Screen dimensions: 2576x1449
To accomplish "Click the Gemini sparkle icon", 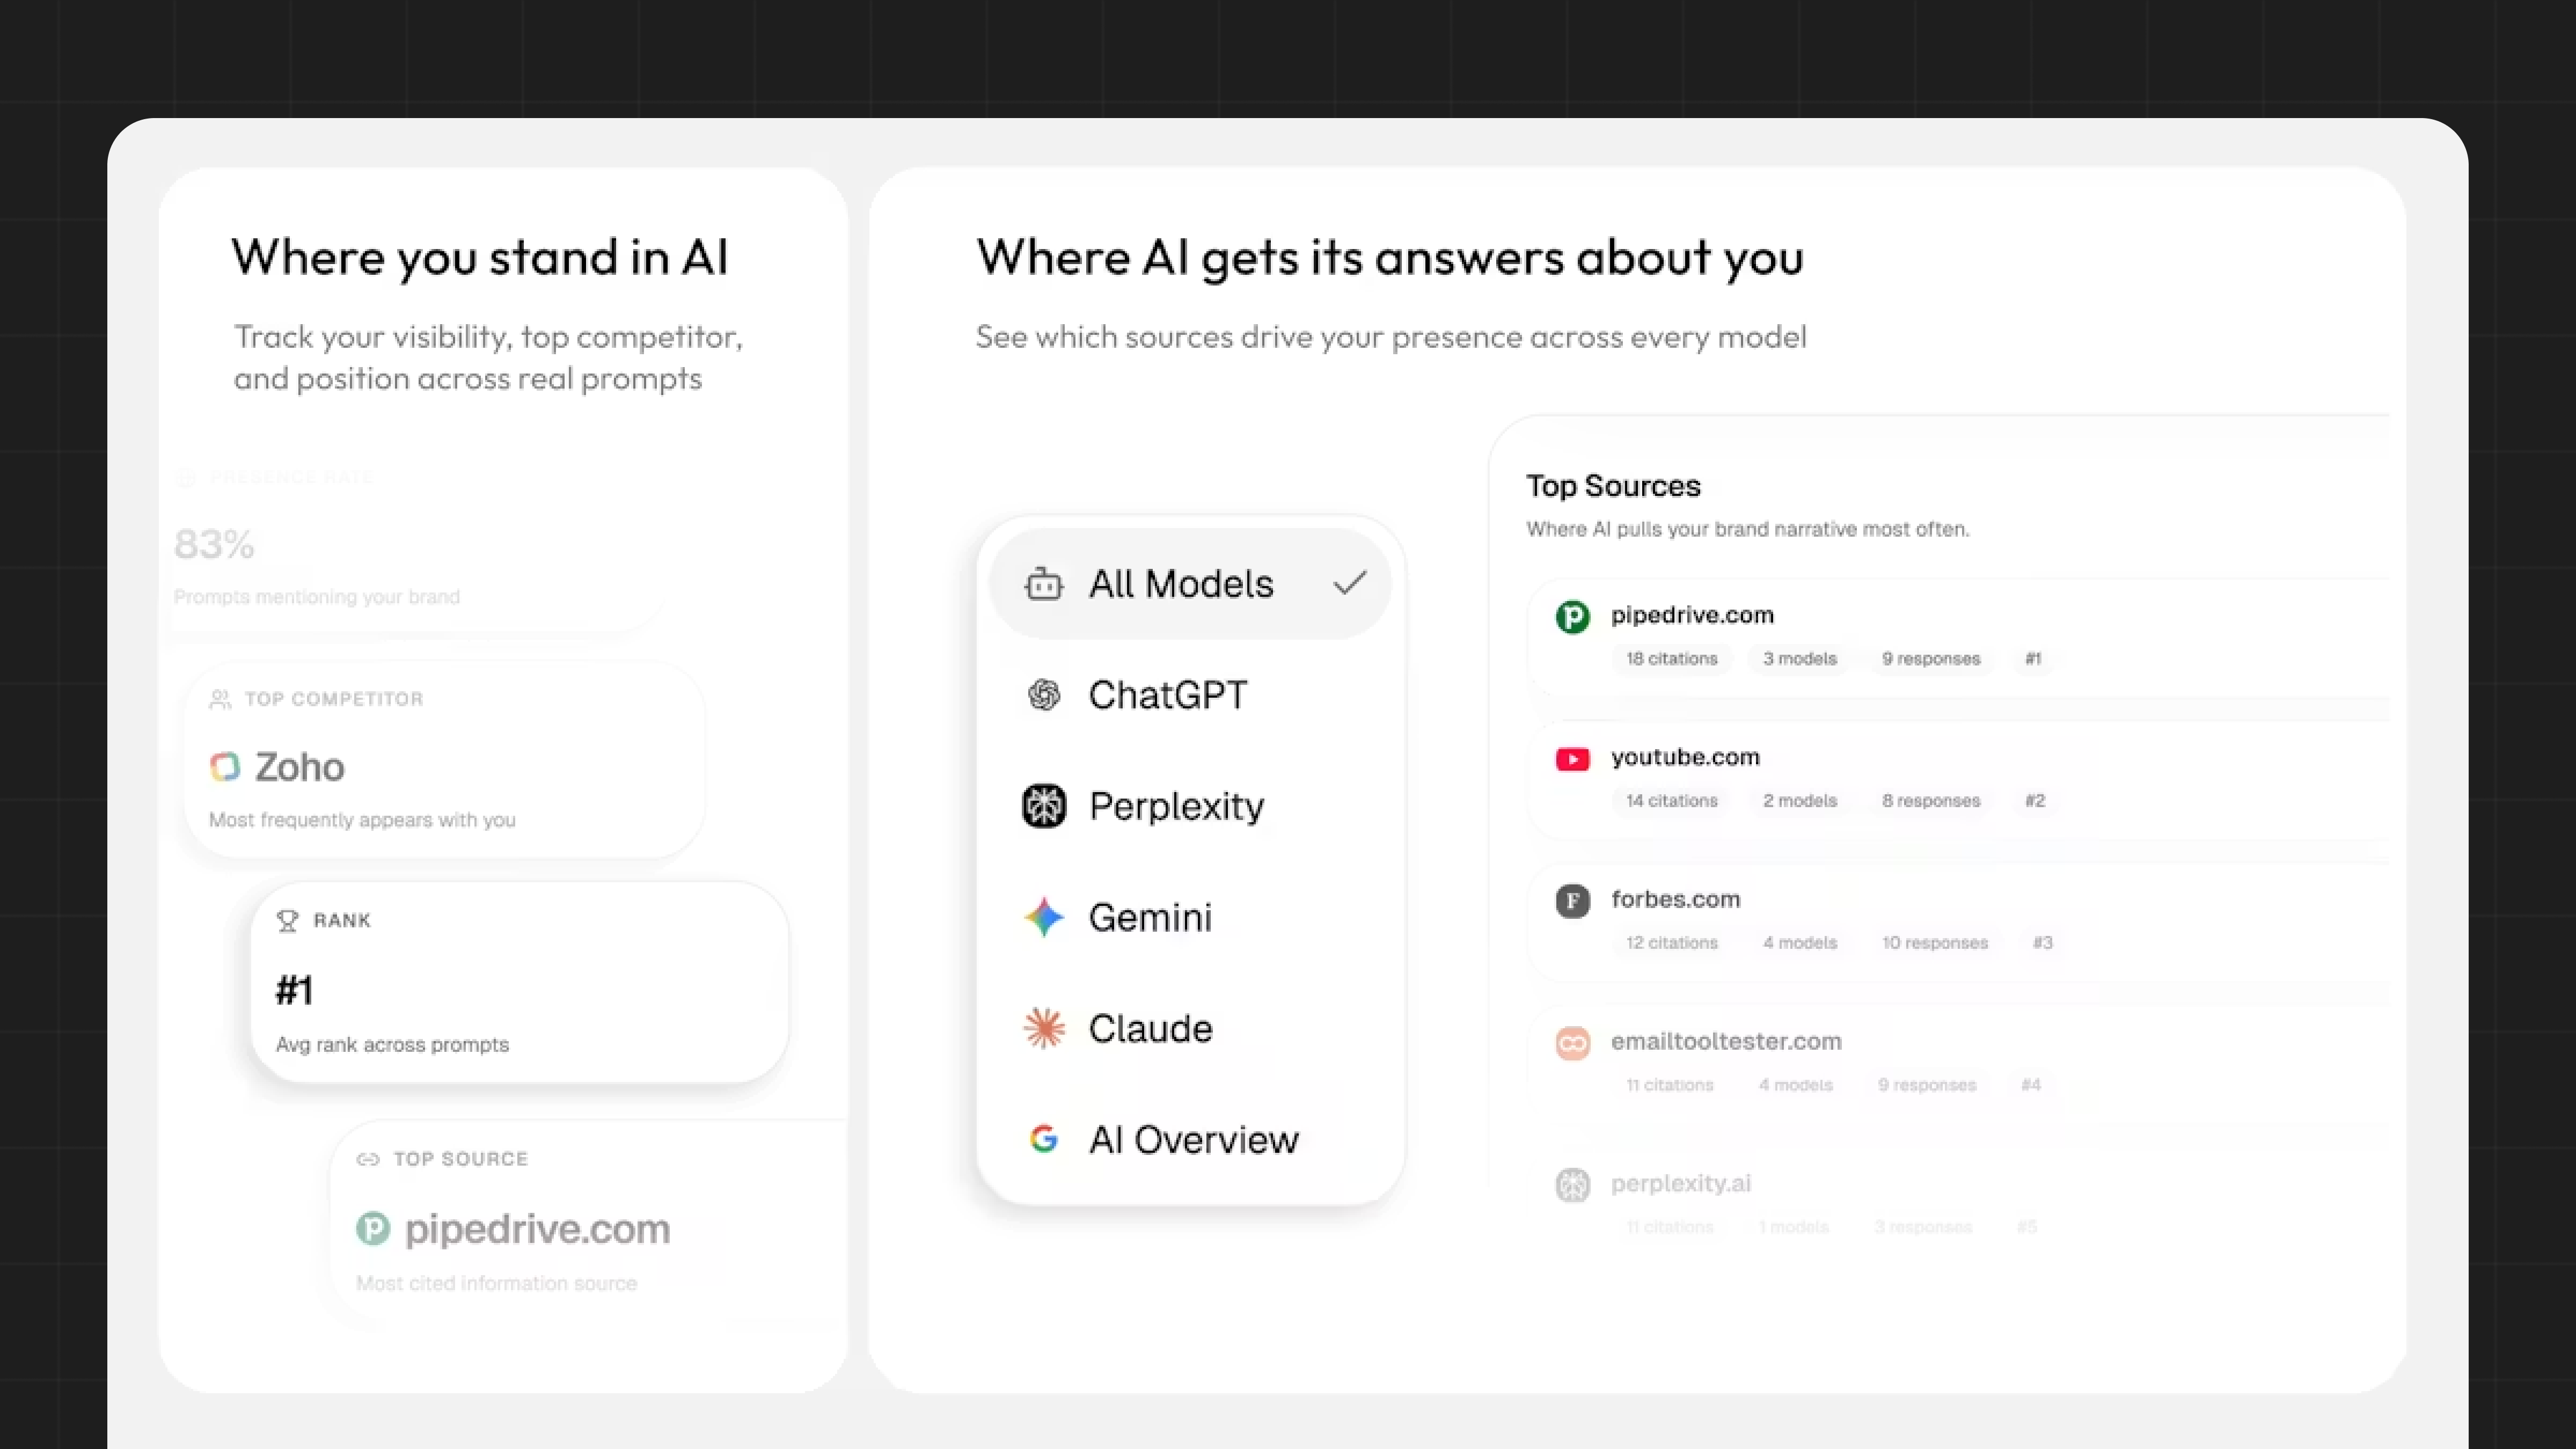I will 1043,917.
